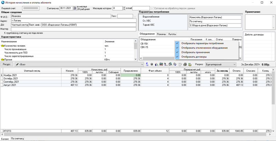Toggle 'Отображать отключенное оборудование' option
This screenshot has width=276, height=141.
click(x=204, y=48)
